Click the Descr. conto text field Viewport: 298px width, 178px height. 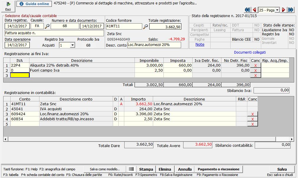tap(154, 45)
